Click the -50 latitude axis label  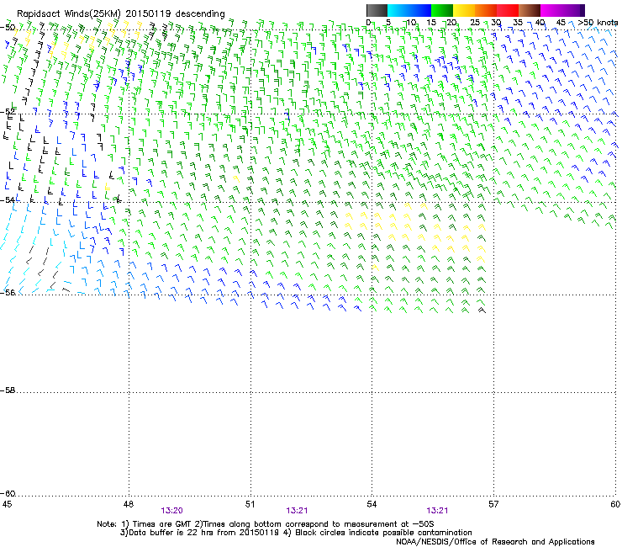click(8, 28)
